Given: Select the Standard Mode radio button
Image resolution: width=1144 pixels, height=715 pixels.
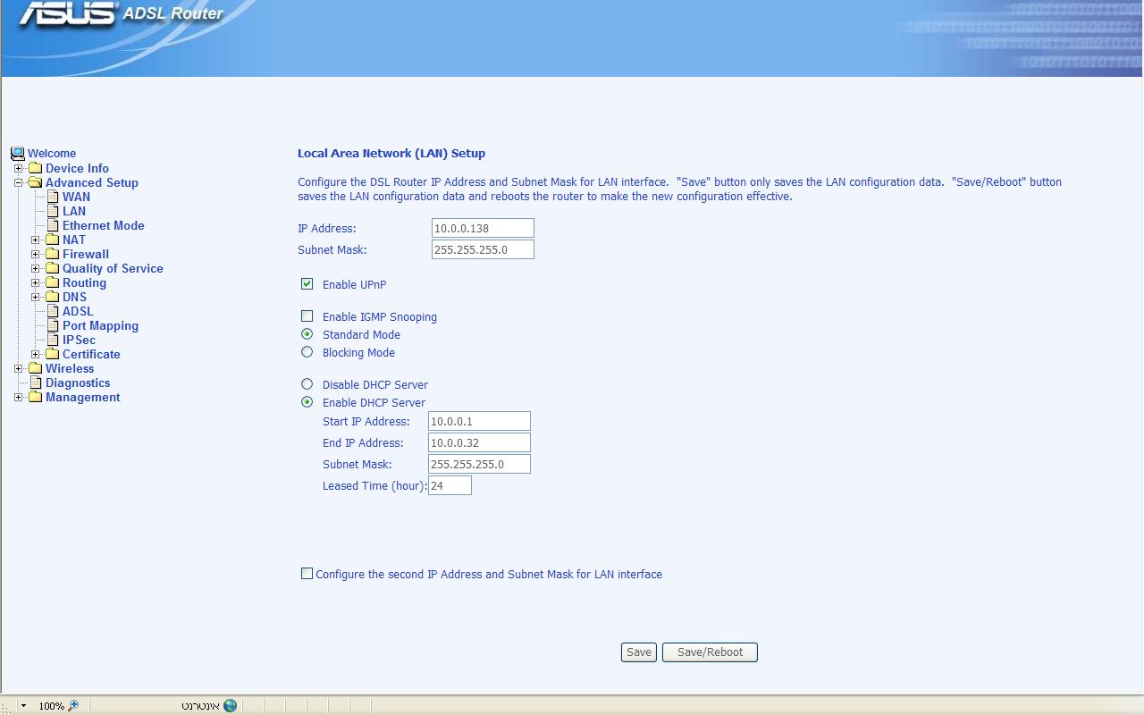Looking at the screenshot, I should point(307,334).
